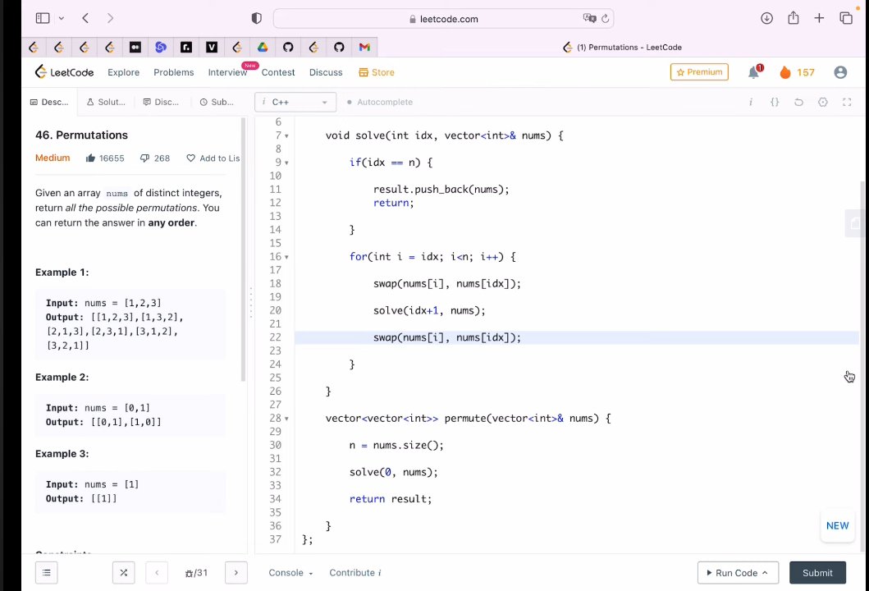
Task: Click the NEW floating button
Action: click(837, 525)
